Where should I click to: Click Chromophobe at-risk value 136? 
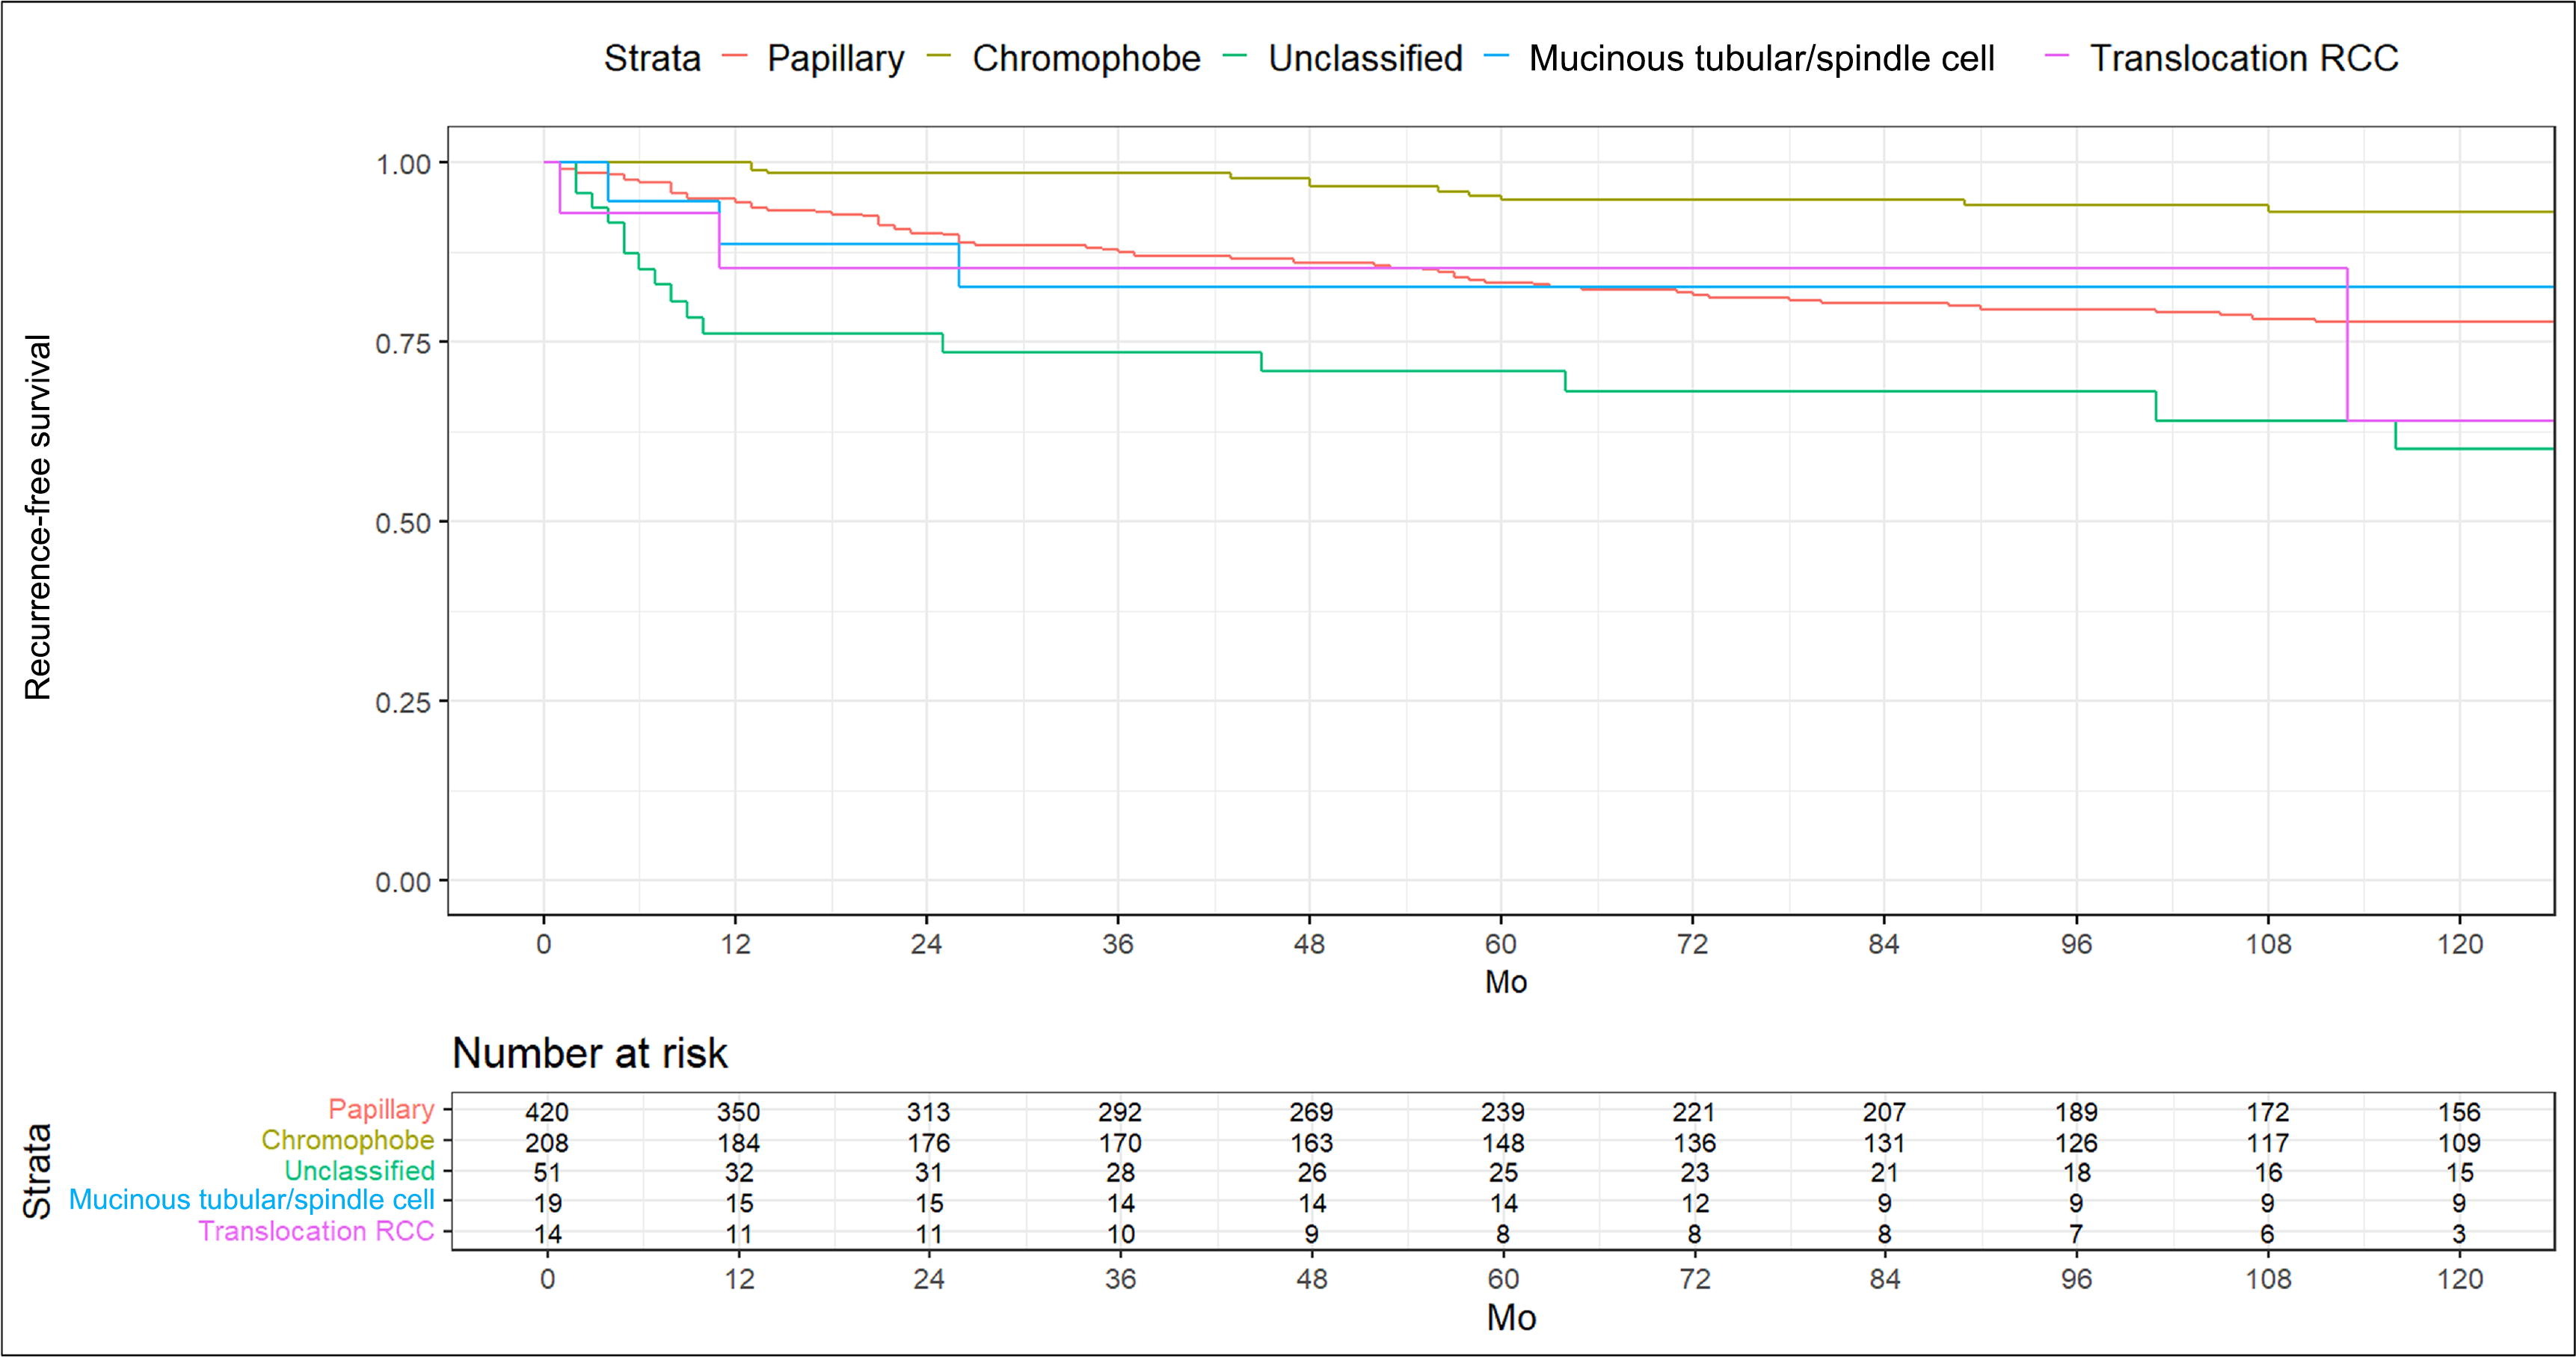click(x=1694, y=1142)
